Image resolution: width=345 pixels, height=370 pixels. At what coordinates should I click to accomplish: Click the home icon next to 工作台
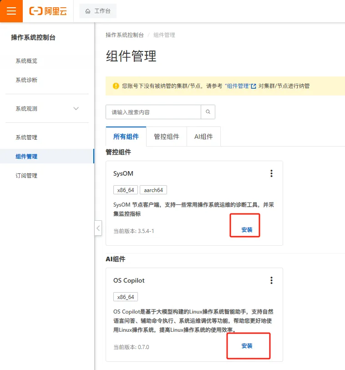(88, 11)
